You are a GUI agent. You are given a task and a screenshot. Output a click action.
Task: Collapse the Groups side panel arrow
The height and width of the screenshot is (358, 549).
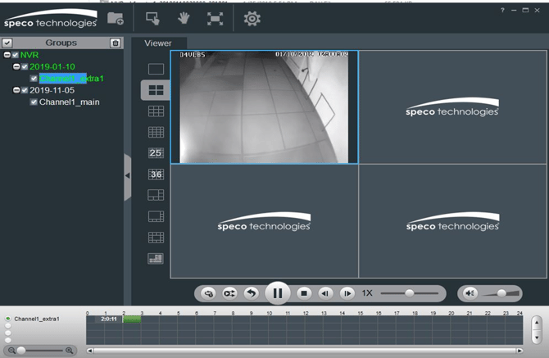pyautogui.click(x=128, y=175)
